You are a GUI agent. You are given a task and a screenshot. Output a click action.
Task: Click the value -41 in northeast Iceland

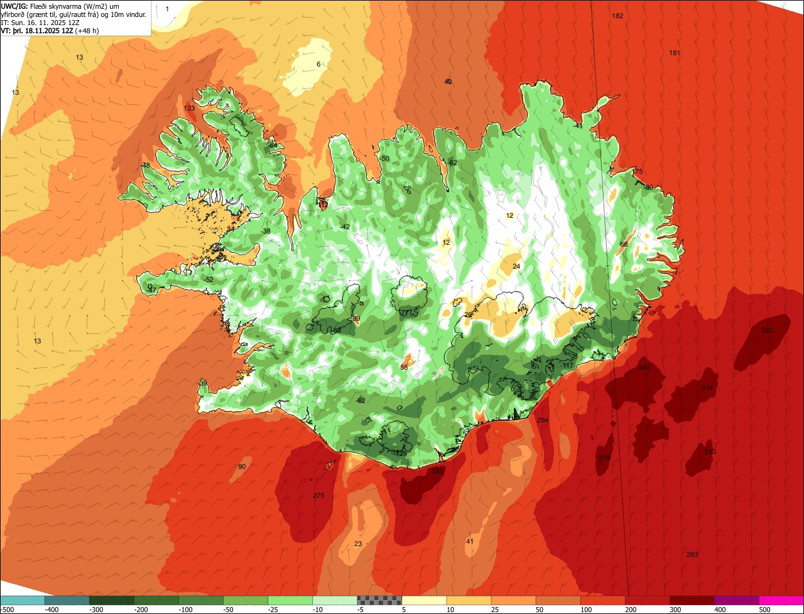578,126
